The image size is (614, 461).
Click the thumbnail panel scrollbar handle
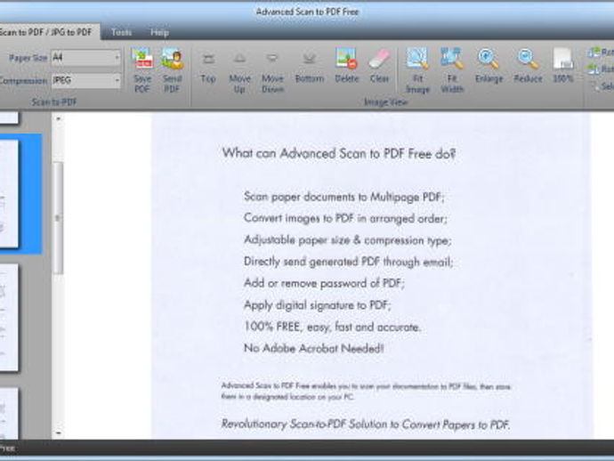click(x=58, y=218)
